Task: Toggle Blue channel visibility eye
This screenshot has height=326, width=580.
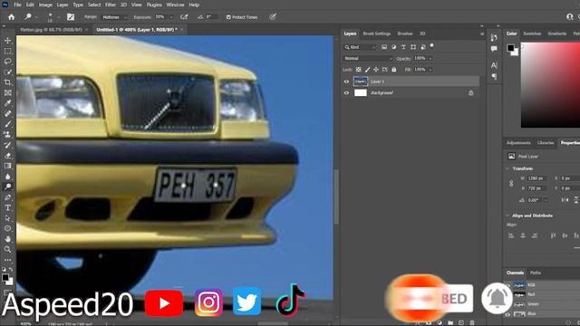Action: [x=507, y=314]
